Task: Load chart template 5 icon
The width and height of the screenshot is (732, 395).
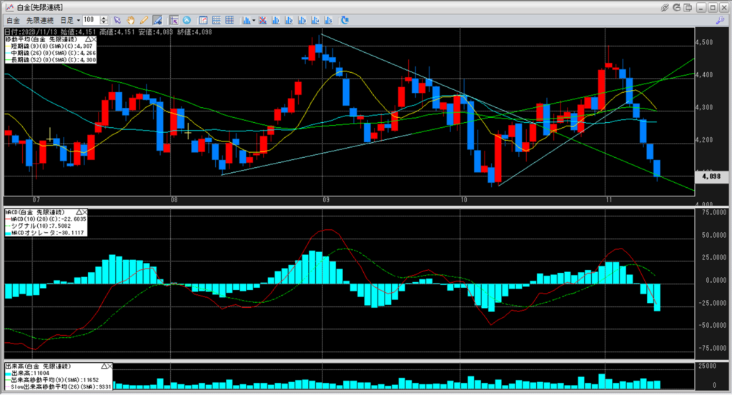Action: (x=328, y=21)
